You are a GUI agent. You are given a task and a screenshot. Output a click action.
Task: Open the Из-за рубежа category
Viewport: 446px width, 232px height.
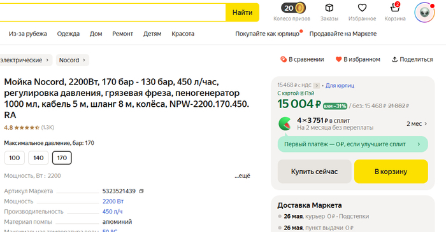pos(28,34)
